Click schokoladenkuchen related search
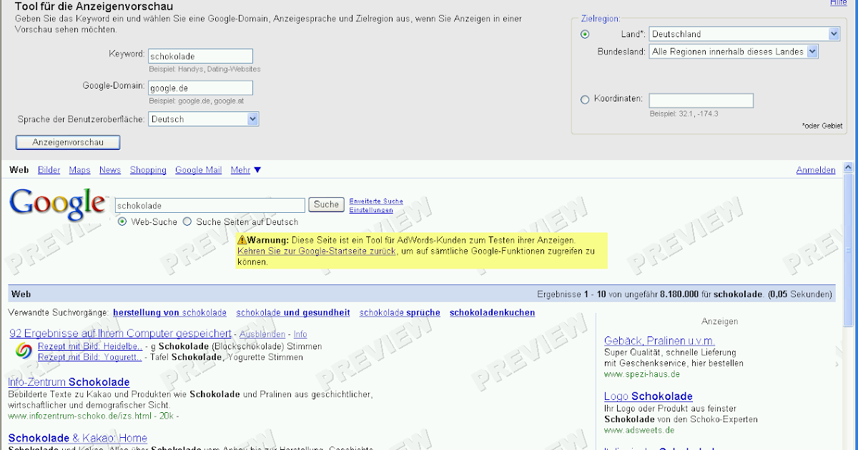 tap(492, 313)
